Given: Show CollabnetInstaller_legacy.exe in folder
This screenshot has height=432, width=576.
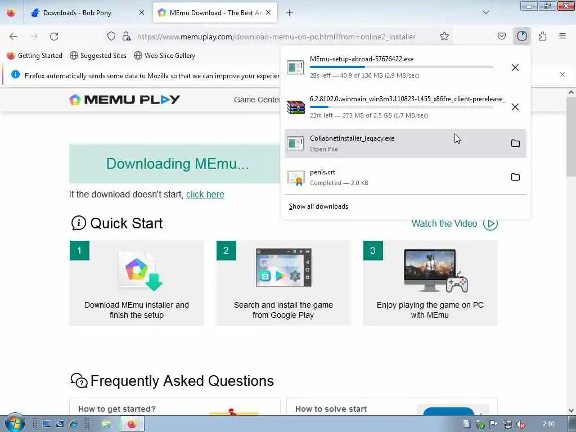Looking at the screenshot, I should (515, 143).
